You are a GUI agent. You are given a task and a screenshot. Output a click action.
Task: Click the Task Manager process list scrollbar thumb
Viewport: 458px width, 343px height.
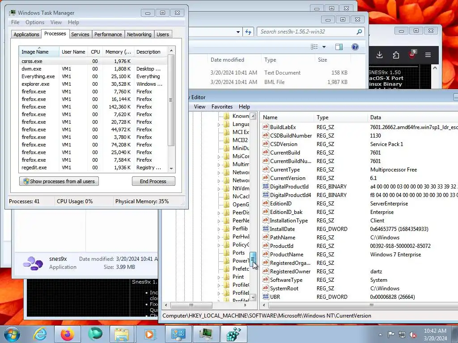click(x=171, y=100)
